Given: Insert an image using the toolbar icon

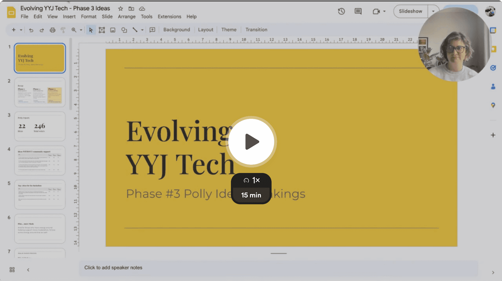Looking at the screenshot, I should click(112, 30).
